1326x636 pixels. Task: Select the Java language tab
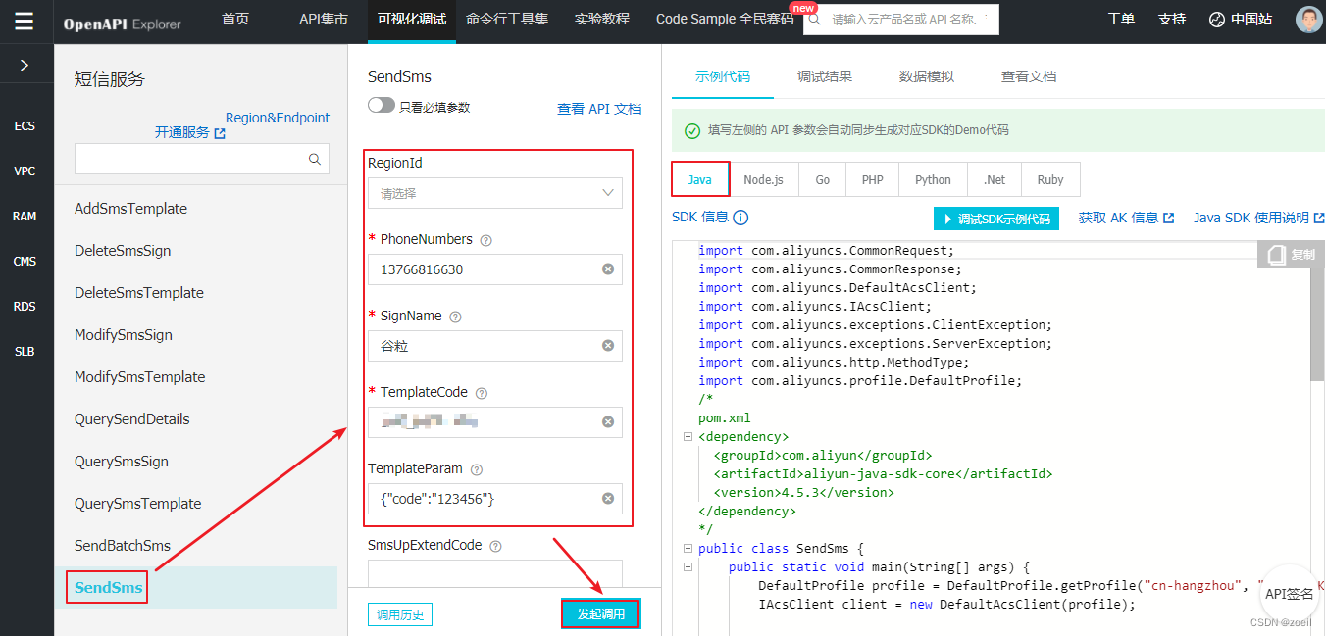pos(700,180)
